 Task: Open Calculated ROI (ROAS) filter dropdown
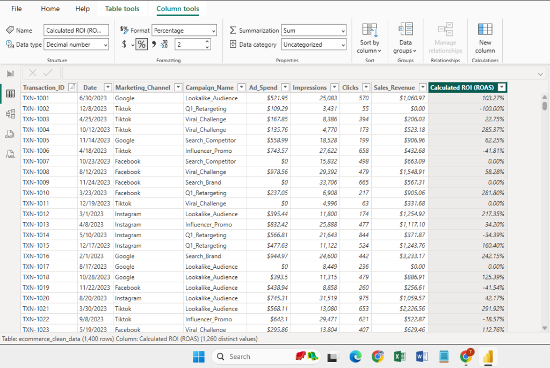point(502,87)
